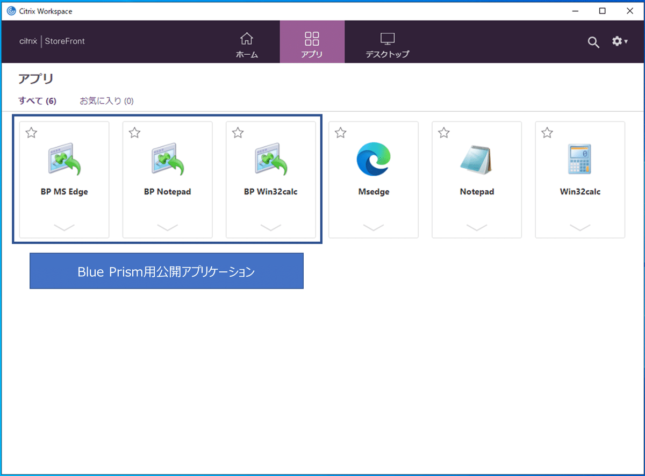Click the BP Win32calc label
This screenshot has height=476, width=645.
pos(271,192)
